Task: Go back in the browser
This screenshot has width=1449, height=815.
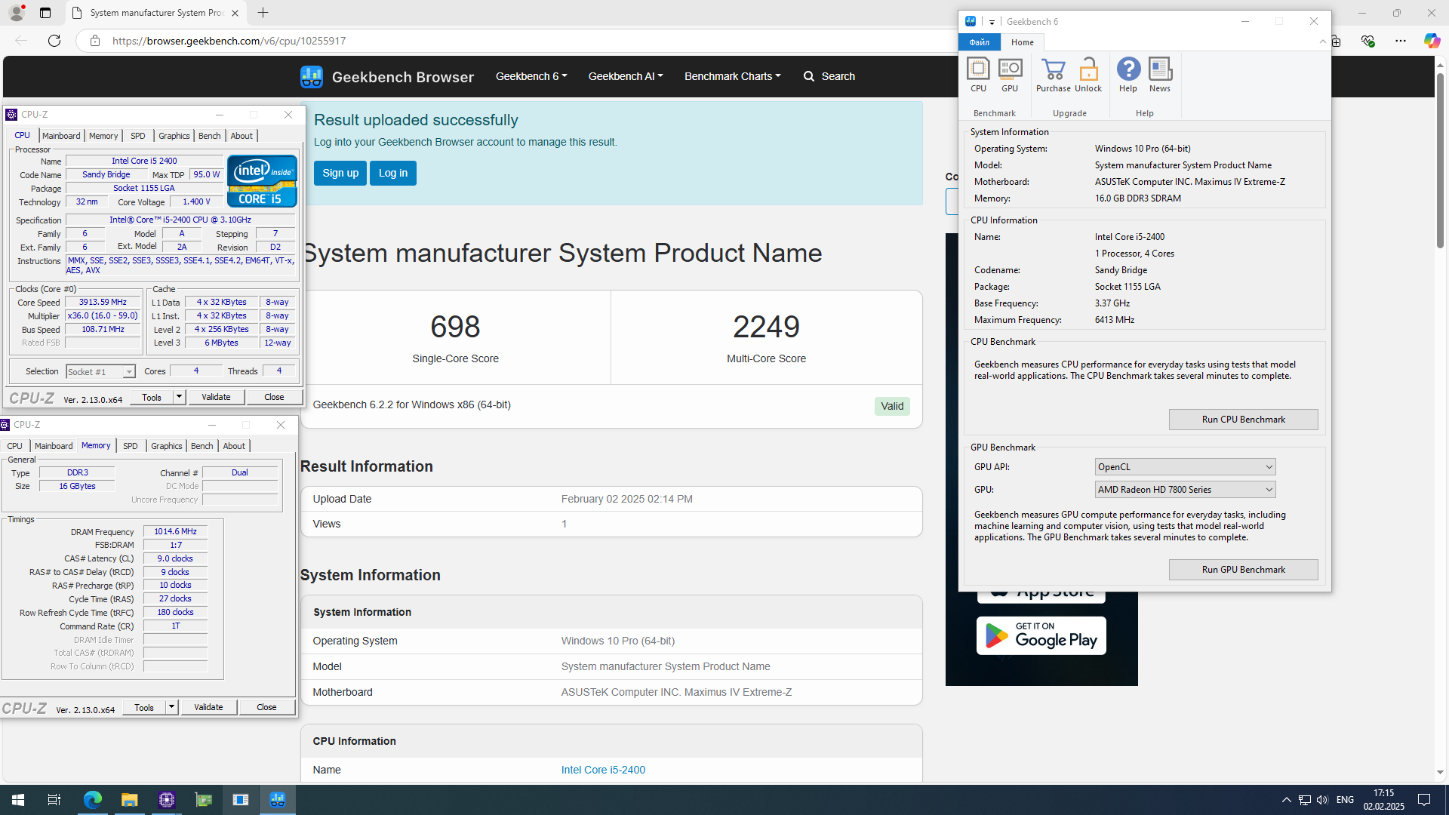Action: (x=21, y=41)
